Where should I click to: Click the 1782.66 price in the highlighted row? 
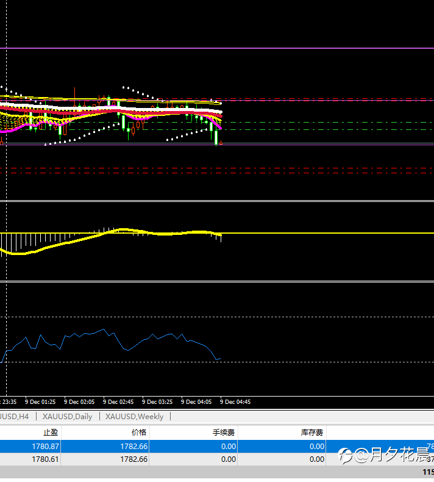point(135,446)
